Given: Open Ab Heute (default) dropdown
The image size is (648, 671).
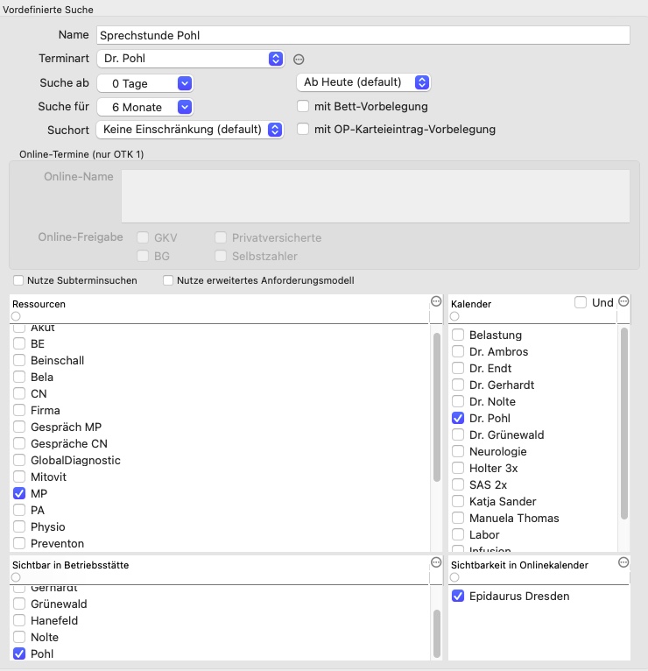Looking at the screenshot, I should (363, 82).
